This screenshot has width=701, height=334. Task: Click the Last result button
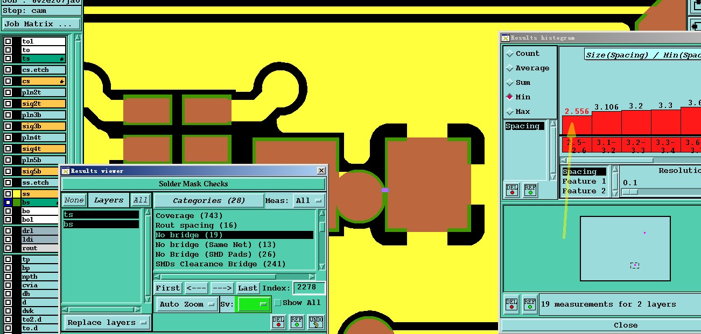click(x=248, y=288)
